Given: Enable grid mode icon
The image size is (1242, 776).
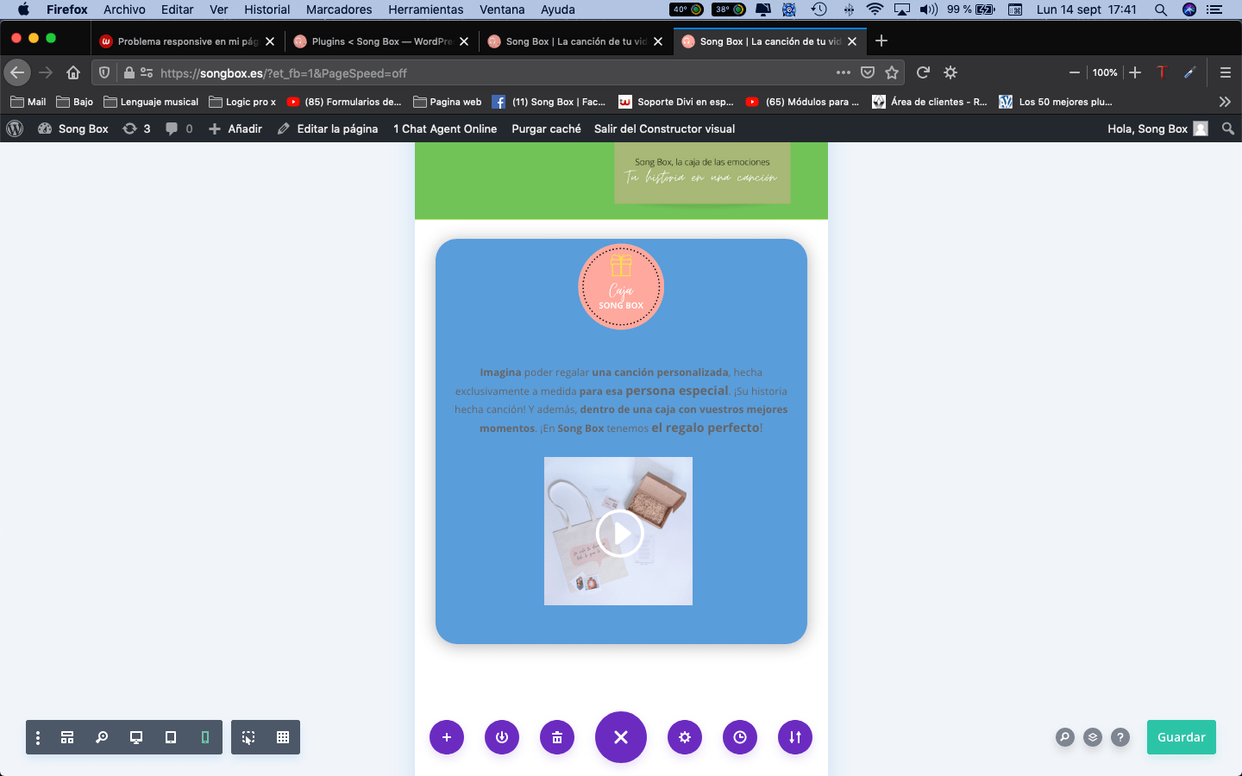Looking at the screenshot, I should coord(283,737).
